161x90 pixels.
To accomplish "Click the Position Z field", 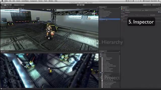I will tap(155, 15).
